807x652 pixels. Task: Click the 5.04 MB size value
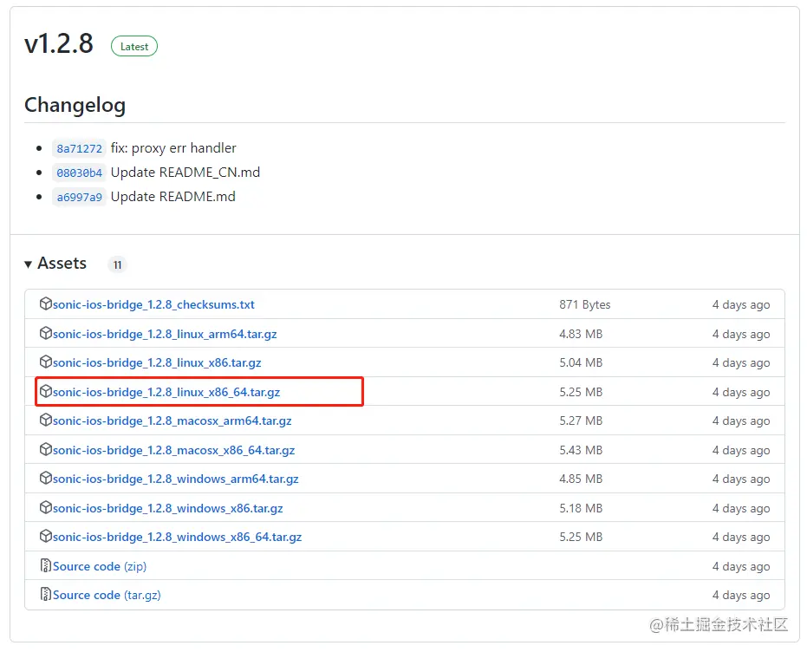pos(581,362)
